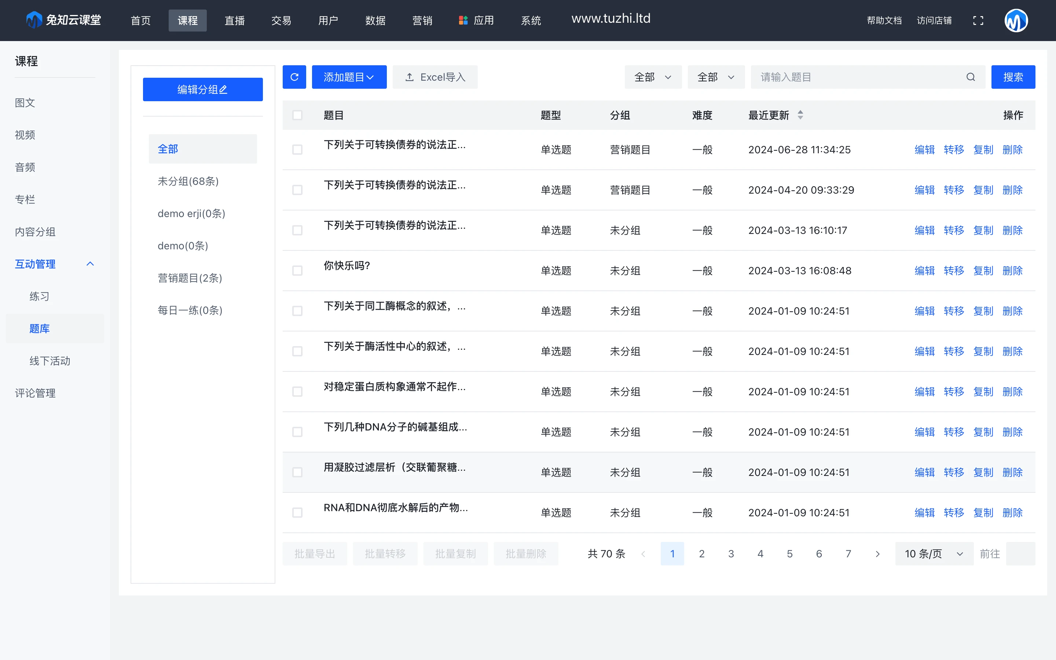The image size is (1056, 660).
Task: Check the RNA和DNA question row
Action: coord(297,513)
